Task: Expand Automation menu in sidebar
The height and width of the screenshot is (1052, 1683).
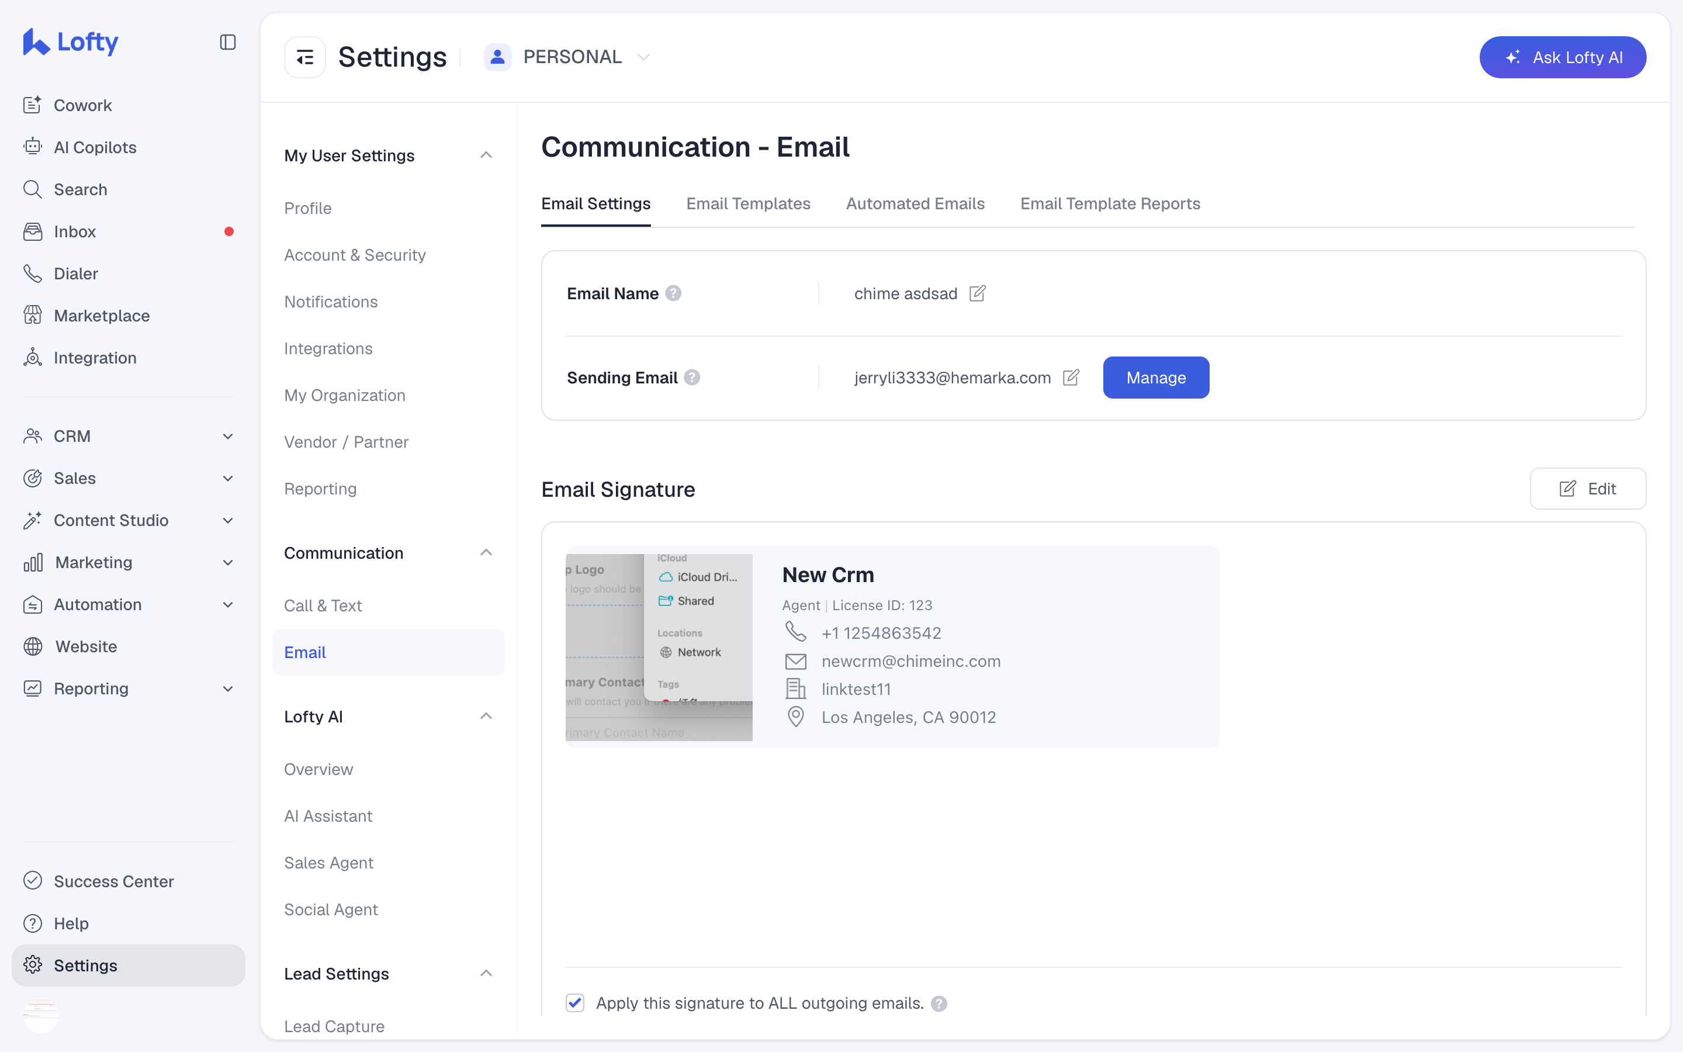Action: [227, 605]
